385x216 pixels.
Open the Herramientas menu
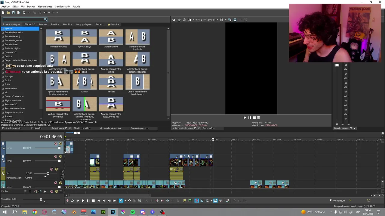45,7
